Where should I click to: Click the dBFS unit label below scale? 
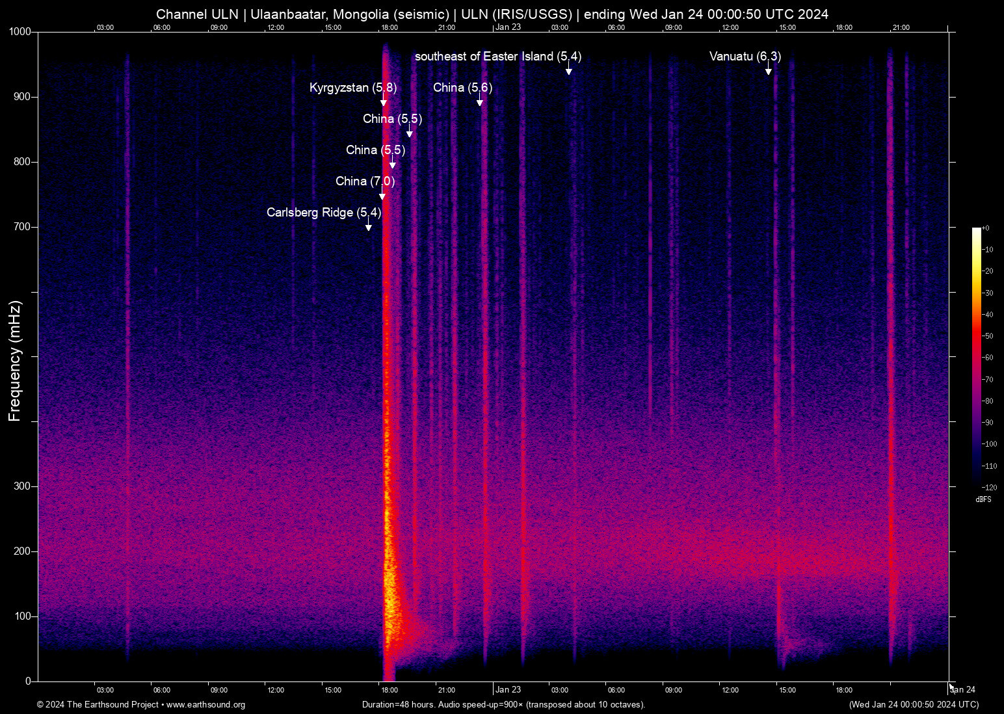click(983, 499)
